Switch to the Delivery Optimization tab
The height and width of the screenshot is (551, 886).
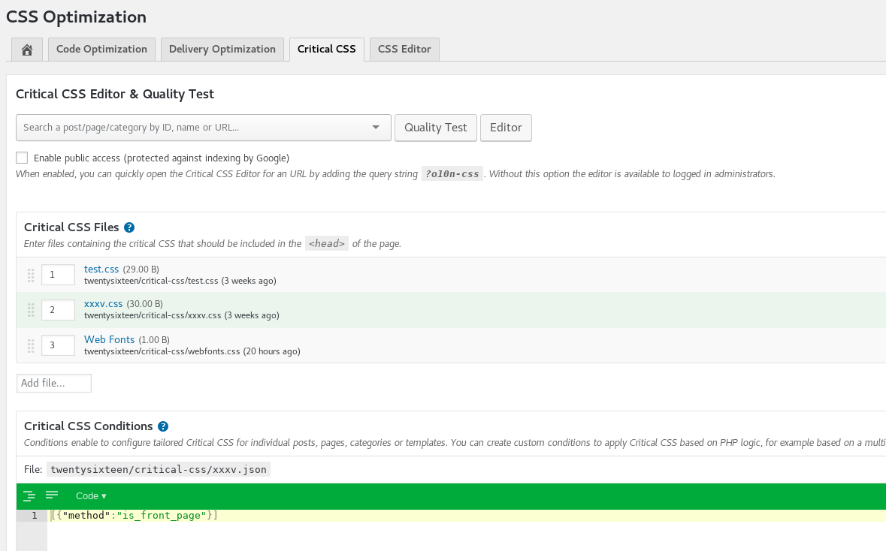click(222, 49)
